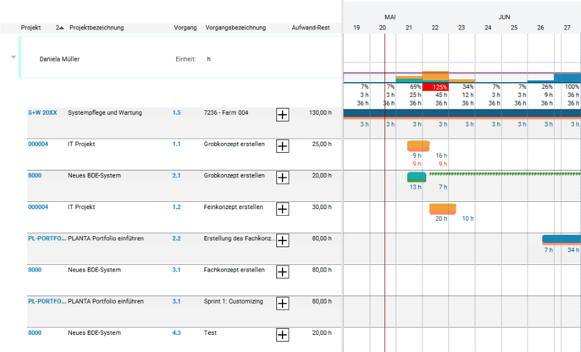
Task: Click plus icon for 7236 - Farm 004
Action: [283, 115]
